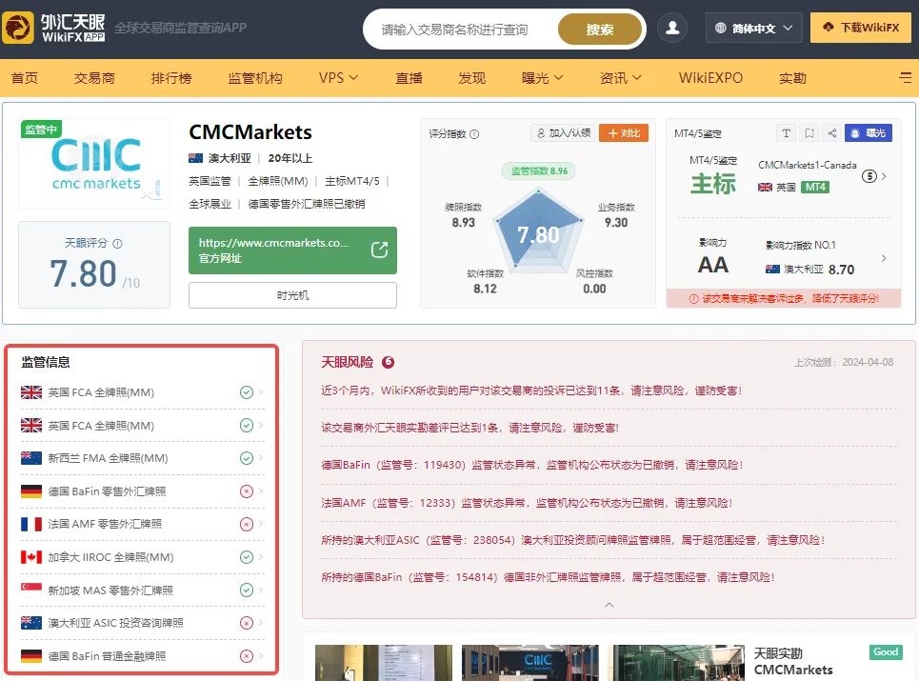The height and width of the screenshot is (681, 919).
Task: Click the 加入/认领 button
Action: (563, 133)
